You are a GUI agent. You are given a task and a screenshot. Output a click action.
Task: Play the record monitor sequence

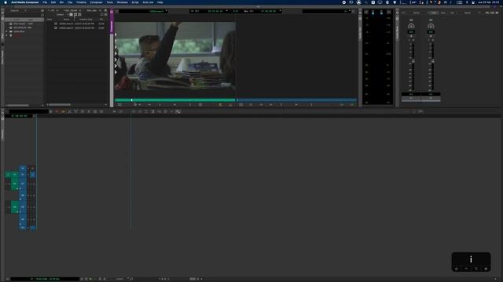[x=296, y=104]
